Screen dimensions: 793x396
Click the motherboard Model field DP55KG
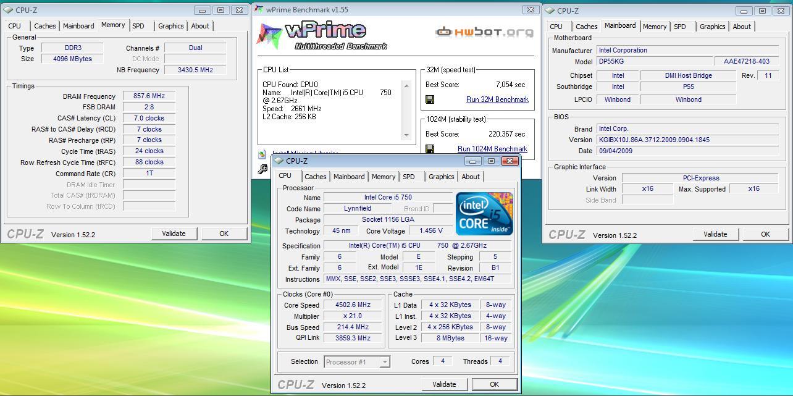click(653, 62)
